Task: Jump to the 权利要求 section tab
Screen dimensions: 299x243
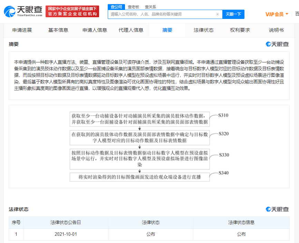Action: (x=240, y=30)
